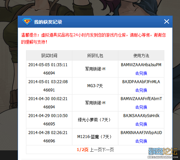The height and width of the screenshot is (160, 180).
Task: Close the 我的获奖记录 dialog
Action: (167, 22)
